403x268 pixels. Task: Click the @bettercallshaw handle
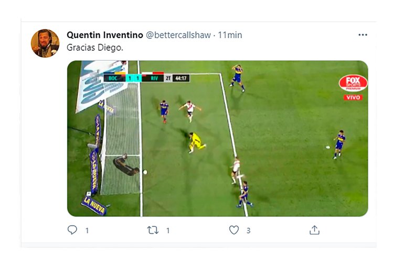point(178,35)
